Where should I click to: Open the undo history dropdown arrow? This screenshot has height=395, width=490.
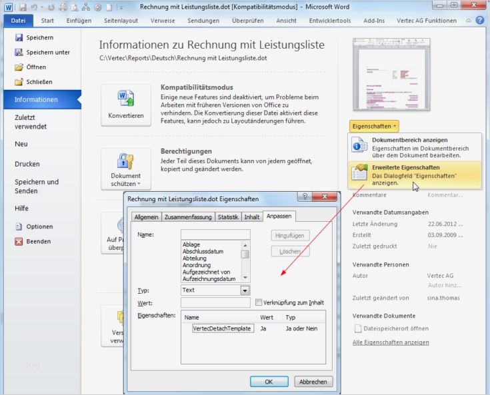pyautogui.click(x=42, y=7)
